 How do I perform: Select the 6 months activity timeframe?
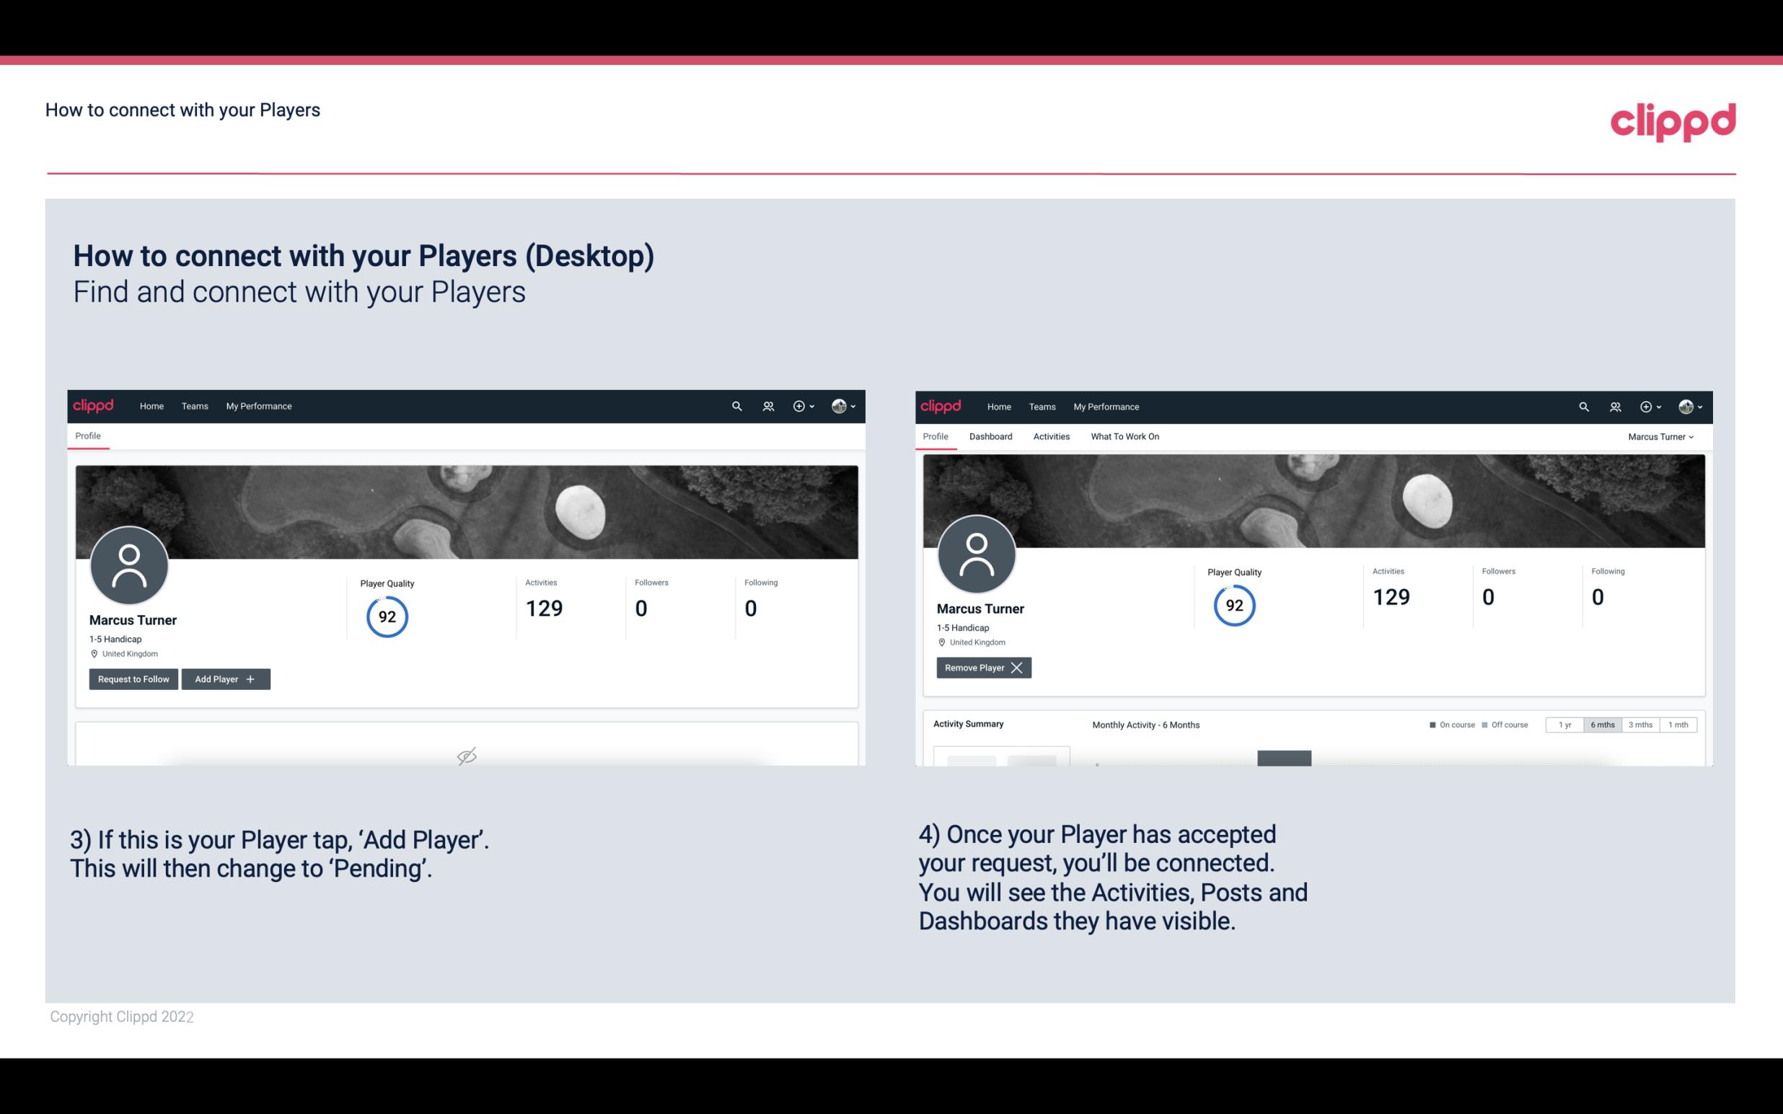click(x=1602, y=724)
